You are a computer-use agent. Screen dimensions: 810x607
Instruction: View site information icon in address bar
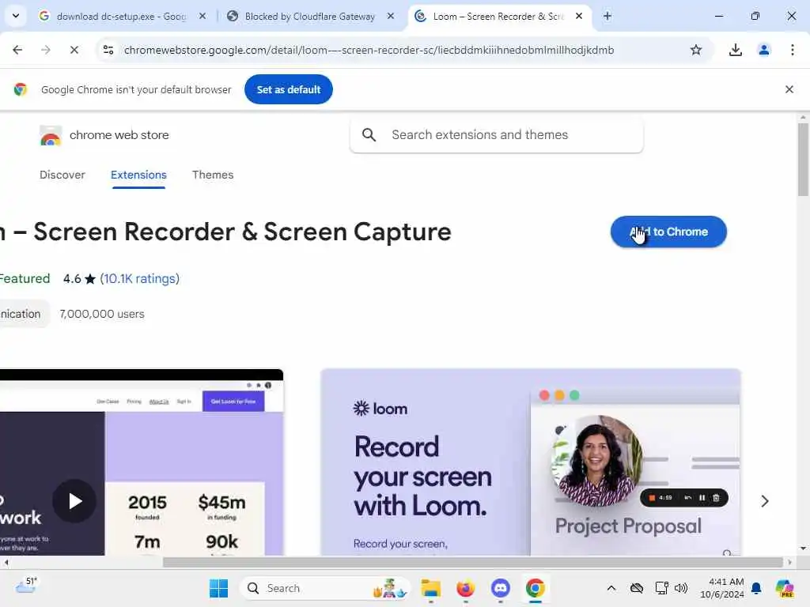click(x=108, y=50)
